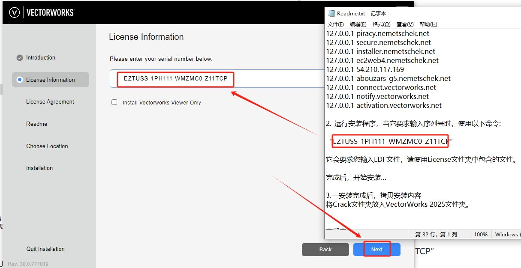Click Quit Installation in the sidebar

[x=45, y=249]
